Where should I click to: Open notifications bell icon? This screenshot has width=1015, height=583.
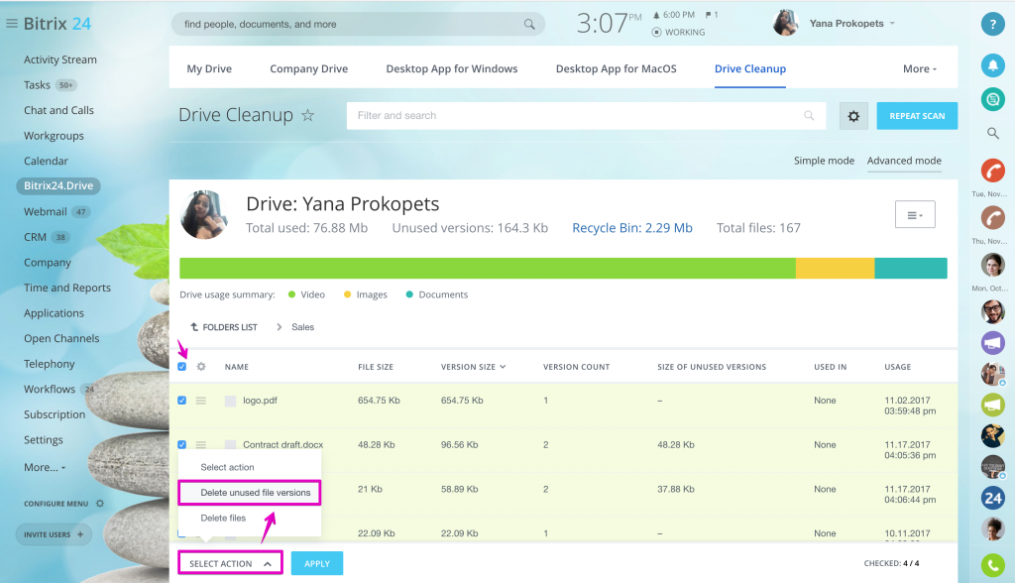(x=992, y=64)
